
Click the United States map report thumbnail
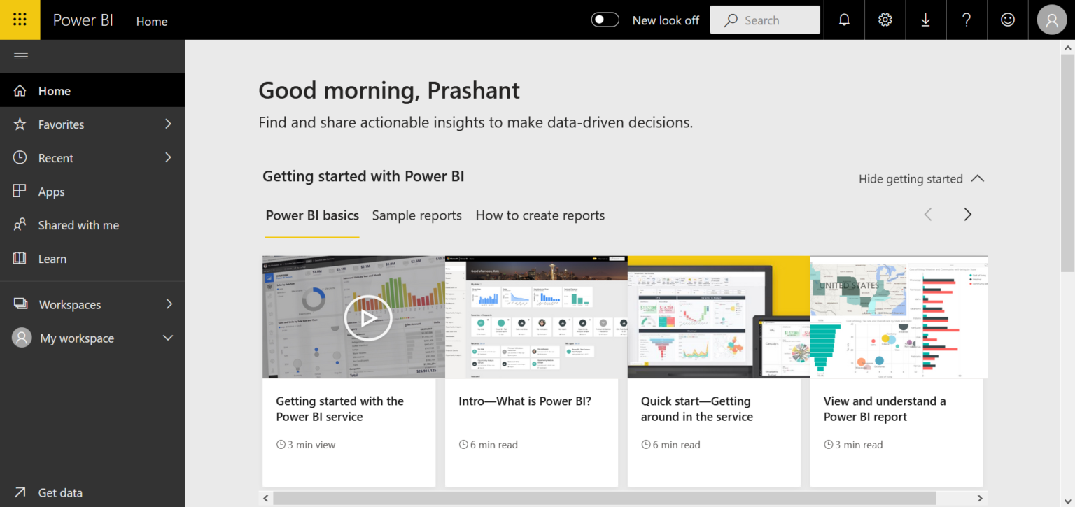(899, 317)
